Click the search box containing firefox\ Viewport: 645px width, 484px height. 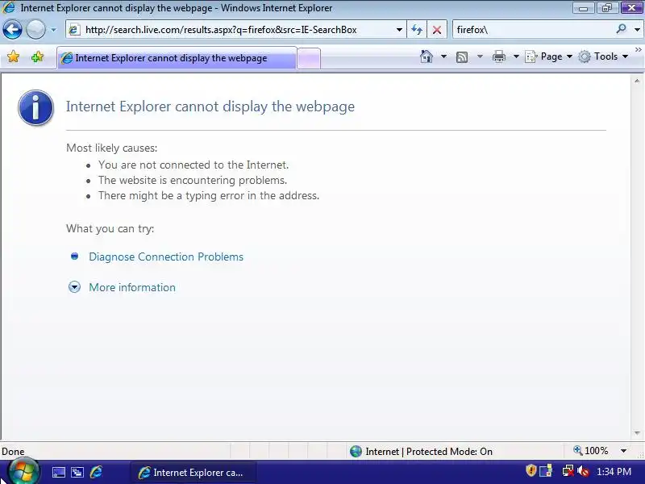533,30
